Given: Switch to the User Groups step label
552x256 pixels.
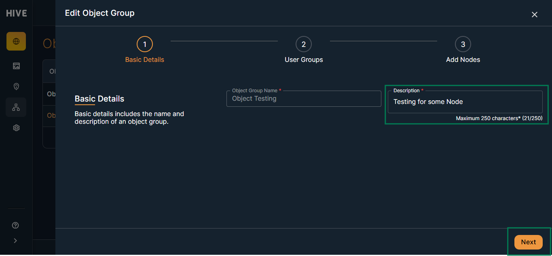Looking at the screenshot, I should click(304, 59).
